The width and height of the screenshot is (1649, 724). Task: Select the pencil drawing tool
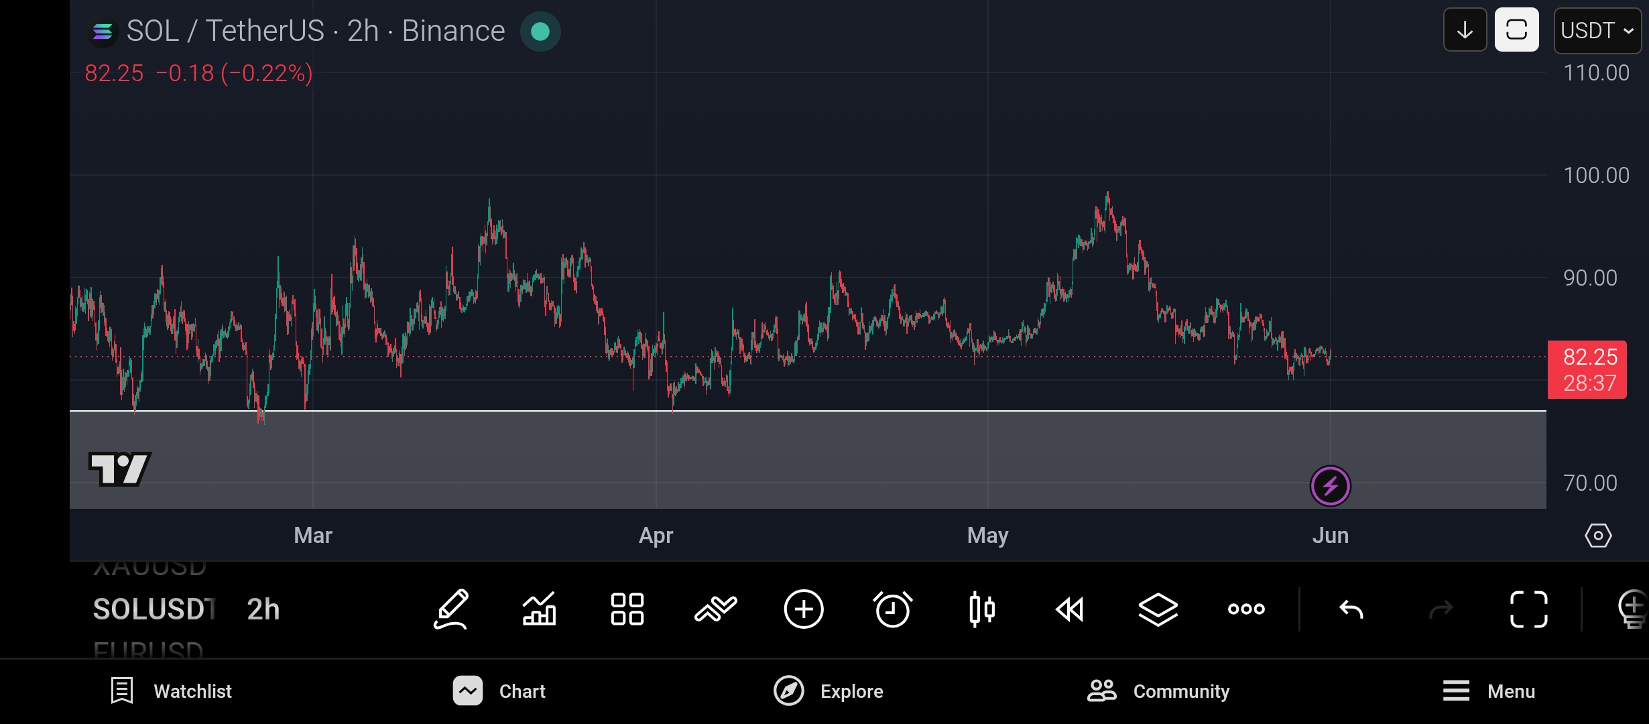451,609
